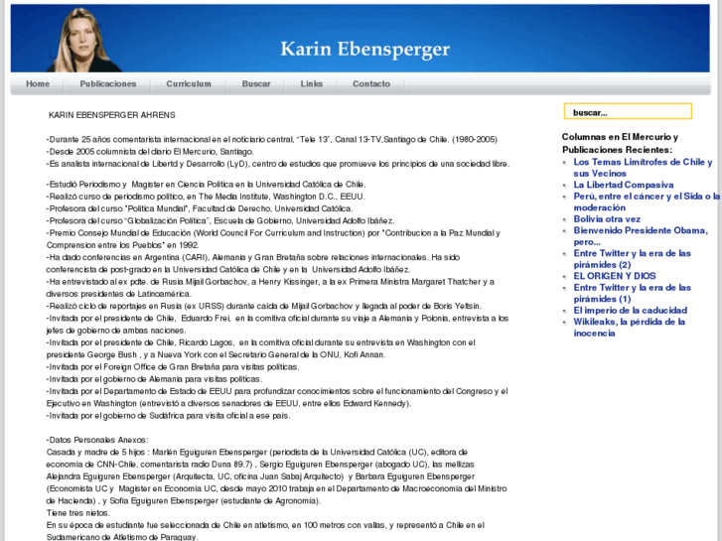This screenshot has height=541, width=722.
Task: Open 'EL ORIGEN Y DIOS' column
Action: tap(615, 276)
